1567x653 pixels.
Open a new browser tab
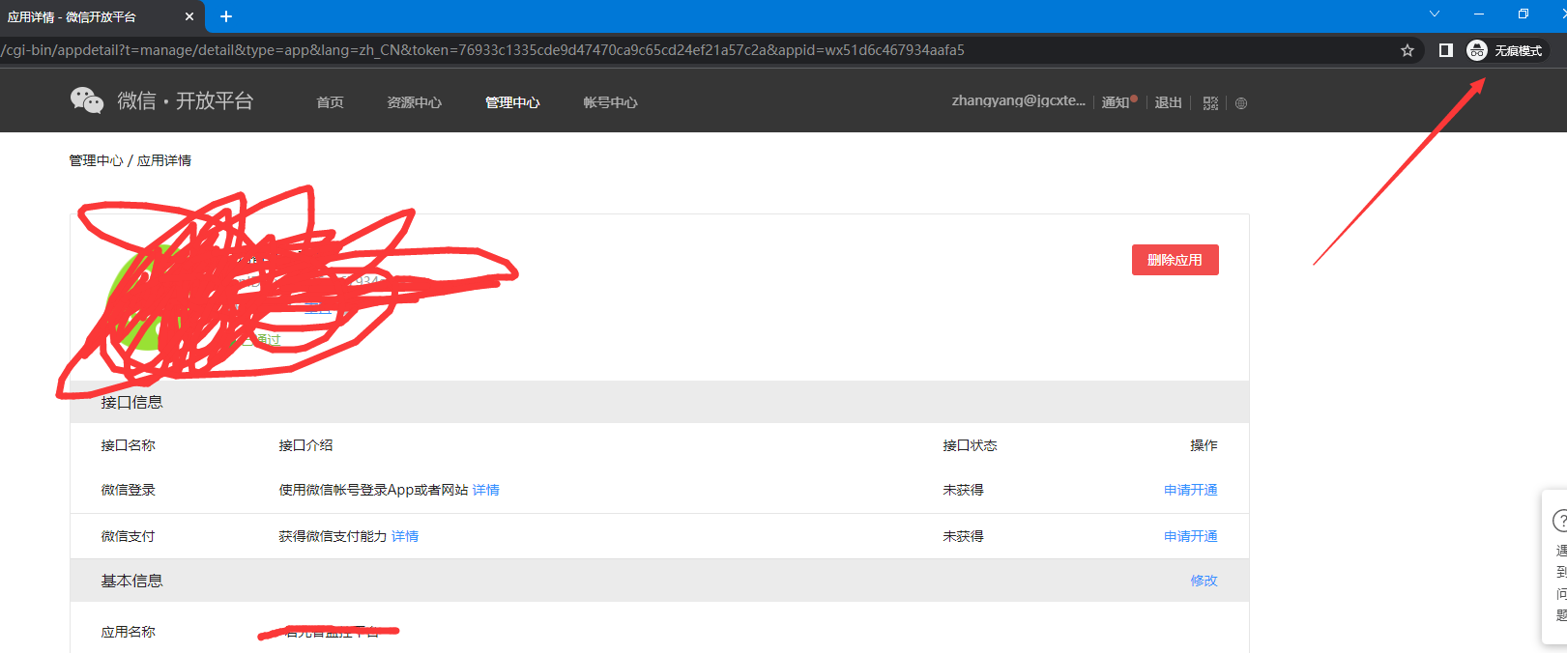tap(226, 16)
